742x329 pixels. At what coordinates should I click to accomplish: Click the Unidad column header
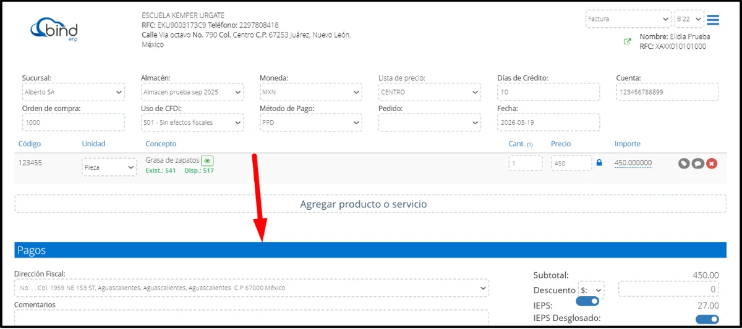tap(94, 144)
